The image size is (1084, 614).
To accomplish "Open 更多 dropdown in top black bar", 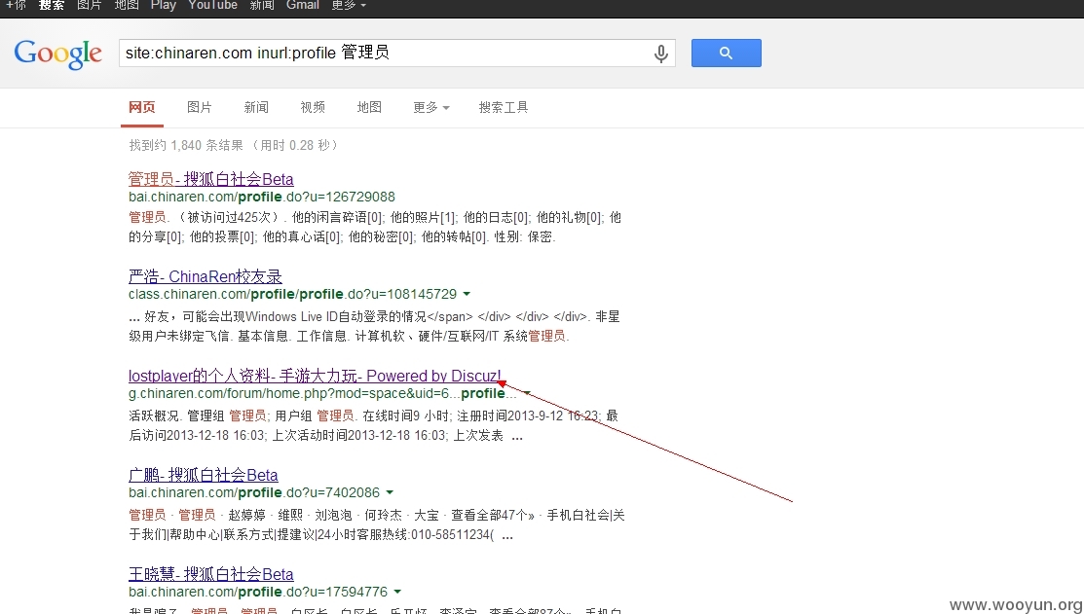I will click(x=349, y=5).
